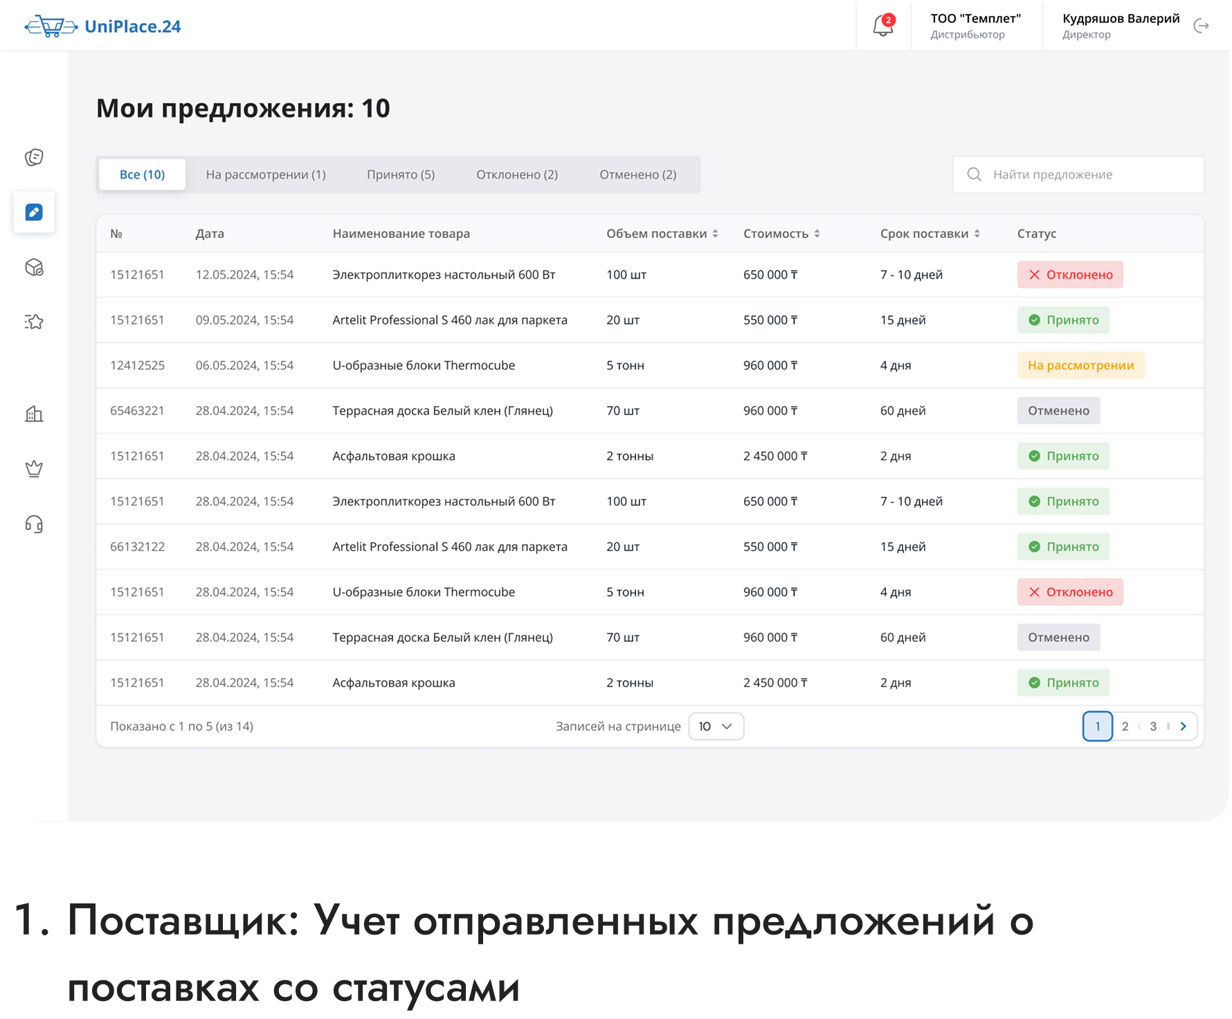The width and height of the screenshot is (1232, 1019).
Task: Click the logout arrow icon
Action: pos(1201,26)
